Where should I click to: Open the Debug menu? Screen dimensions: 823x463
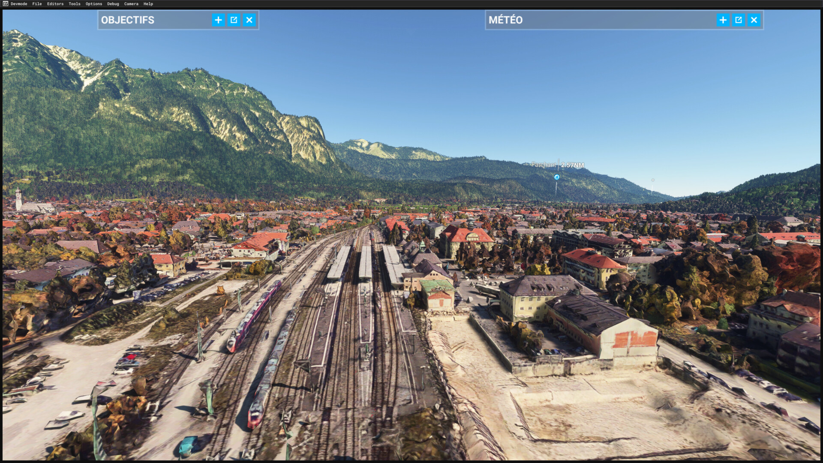tap(113, 4)
